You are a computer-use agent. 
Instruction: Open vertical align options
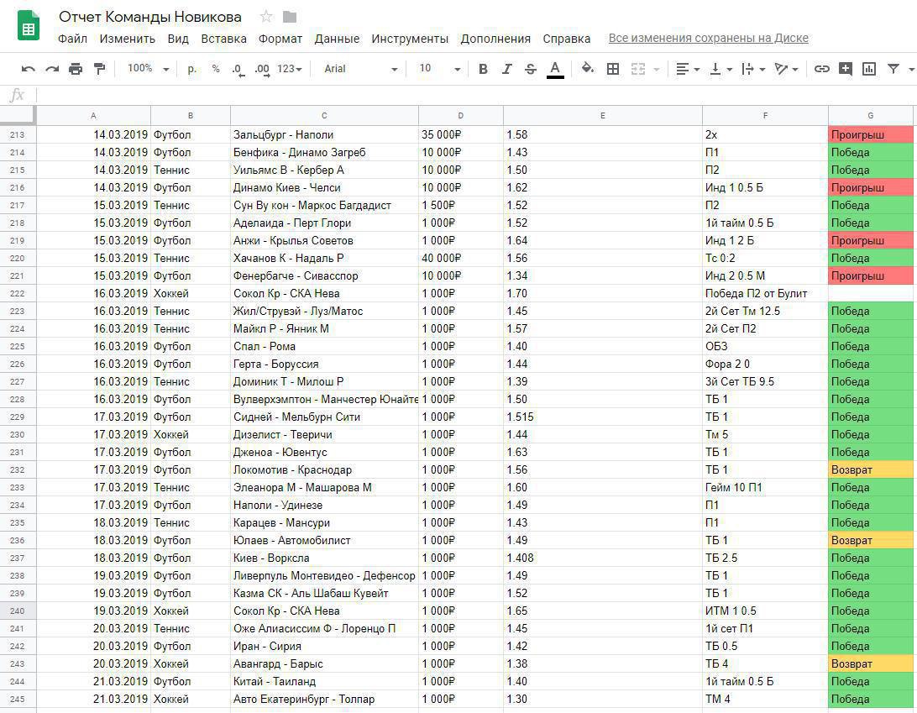coord(715,69)
